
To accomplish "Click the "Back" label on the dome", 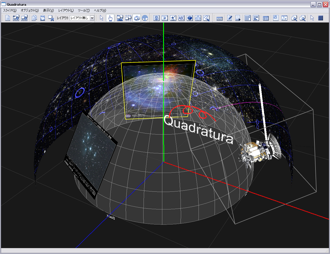I will (111, 217).
